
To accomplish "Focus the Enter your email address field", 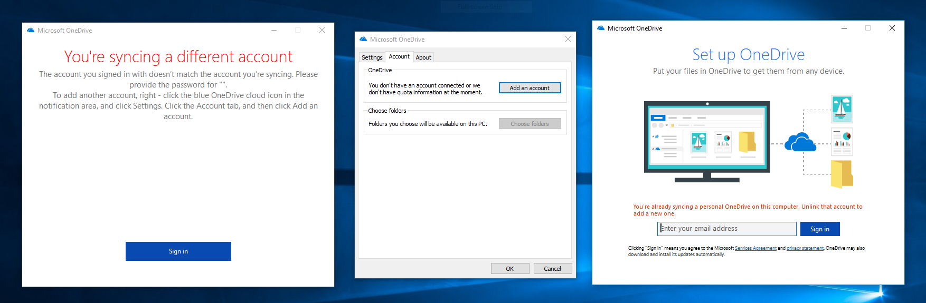I will pyautogui.click(x=727, y=229).
